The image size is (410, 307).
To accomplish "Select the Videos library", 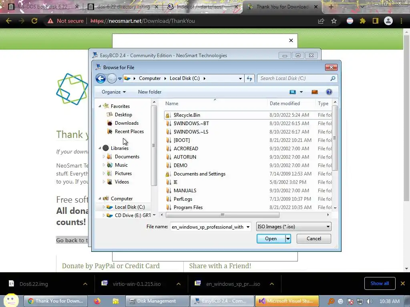I will [x=122, y=182].
